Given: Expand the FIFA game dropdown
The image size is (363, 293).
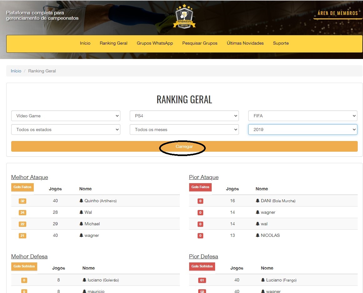Looking at the screenshot, I should click(302, 116).
